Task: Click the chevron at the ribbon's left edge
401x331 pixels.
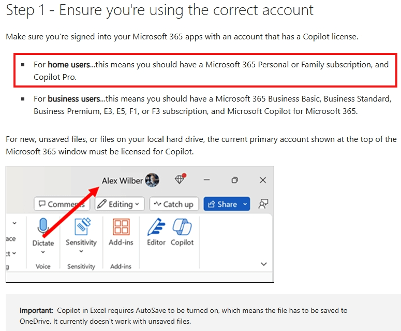Action: (x=14, y=223)
